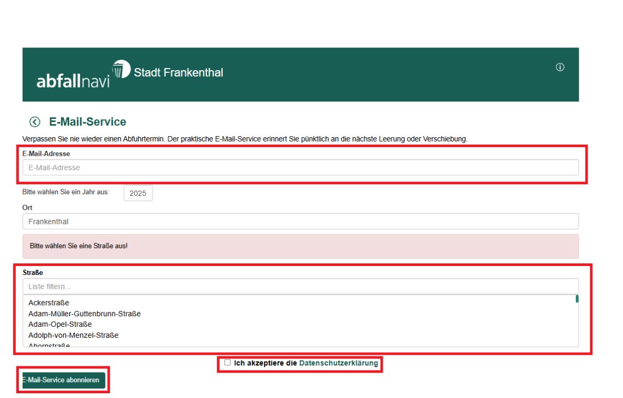Select Ackerstraße from the street list
623x398 pixels.
pyautogui.click(x=49, y=303)
